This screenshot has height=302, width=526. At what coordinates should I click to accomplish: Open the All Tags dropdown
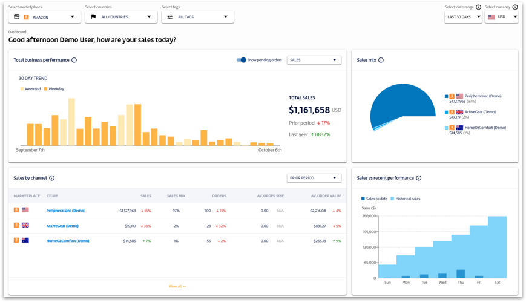[197, 17]
